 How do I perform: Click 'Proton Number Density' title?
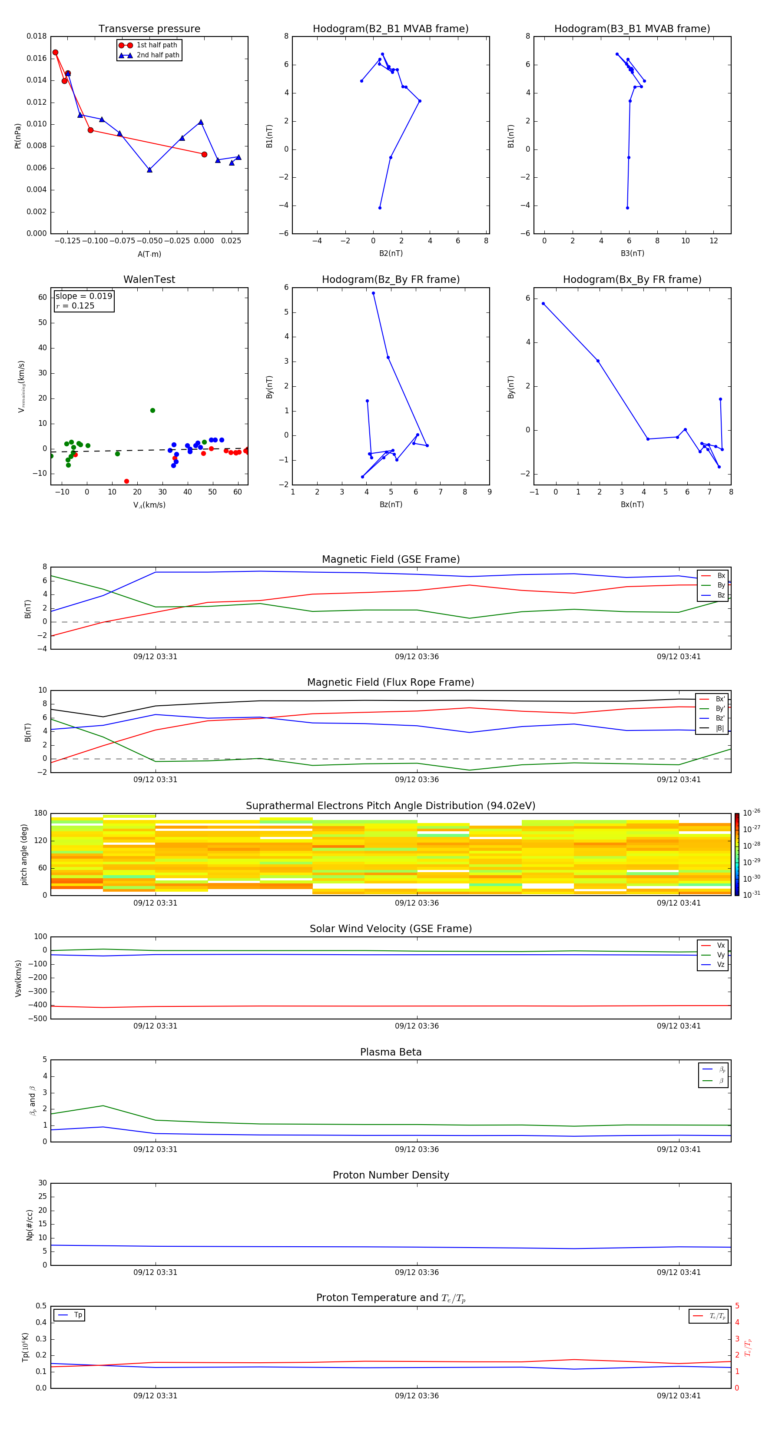[391, 1176]
